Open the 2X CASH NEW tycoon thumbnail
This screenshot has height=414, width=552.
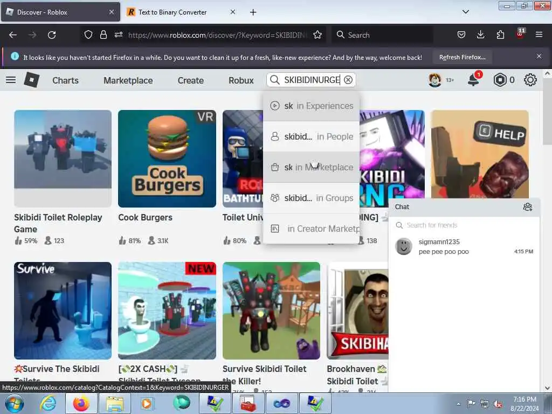[x=167, y=310]
